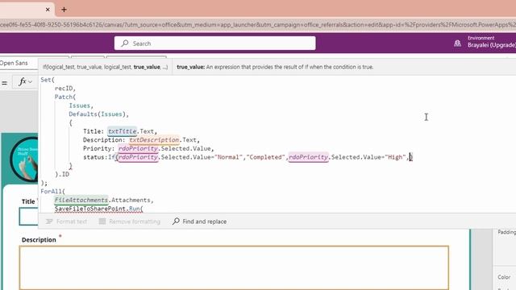Screen dimensions: 516x290
Task: Close the current browser tab
Action: 48,10
